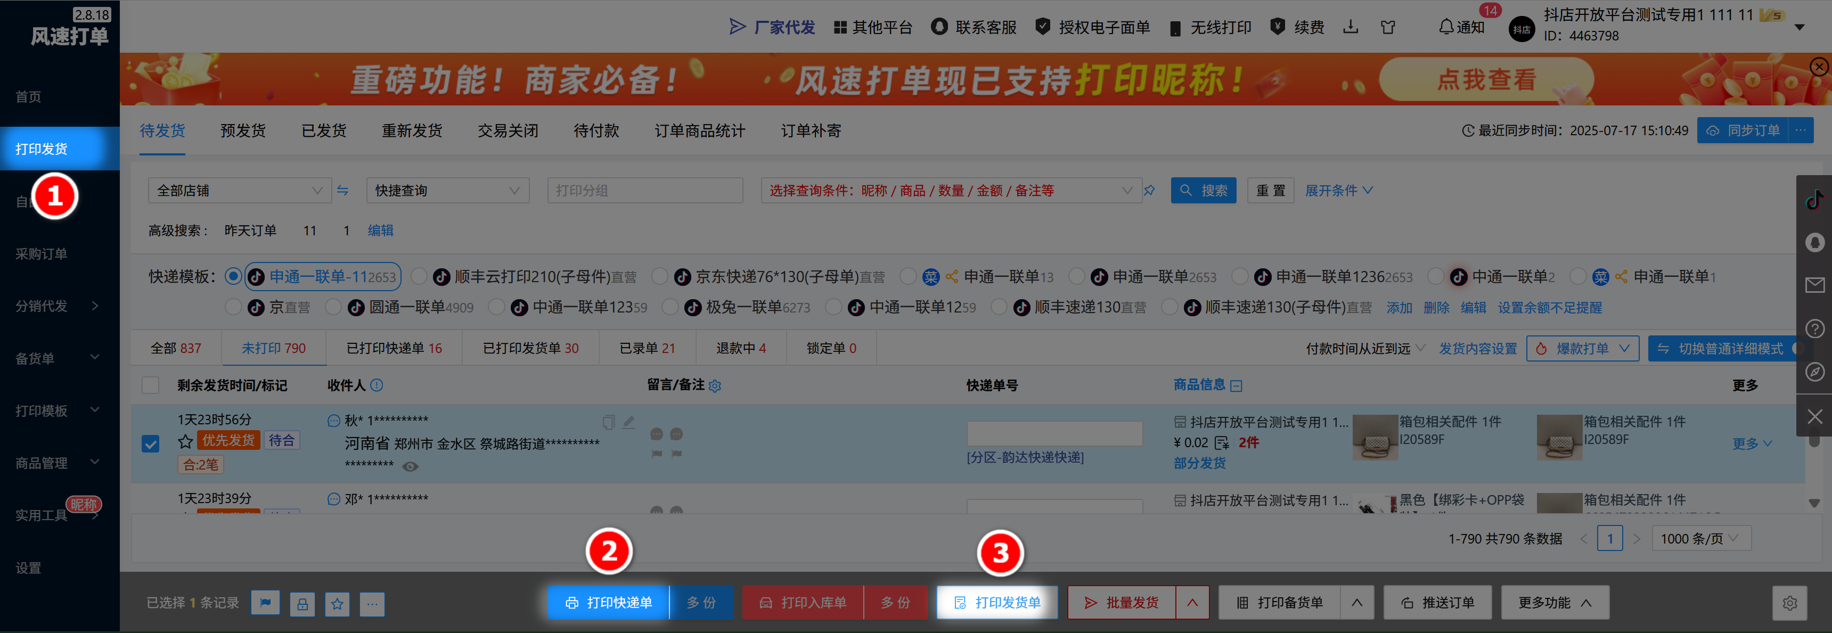The image size is (1832, 633).
Task: Select 顺丰云打印210(子母件) template radio
Action: 419,276
